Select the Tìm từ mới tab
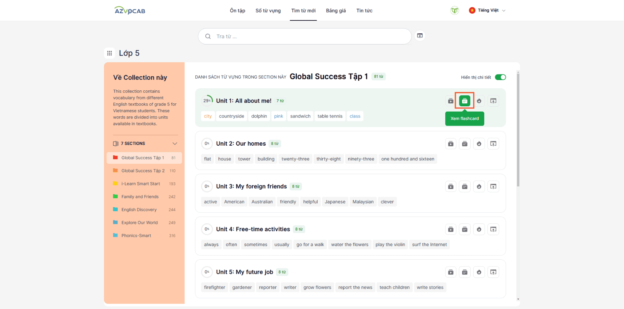 point(303,10)
